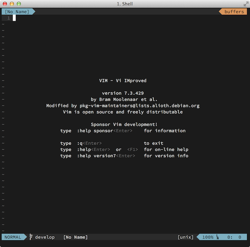
Task: Click the pkg-vim-maintainers email address line
Action: pos(123,106)
